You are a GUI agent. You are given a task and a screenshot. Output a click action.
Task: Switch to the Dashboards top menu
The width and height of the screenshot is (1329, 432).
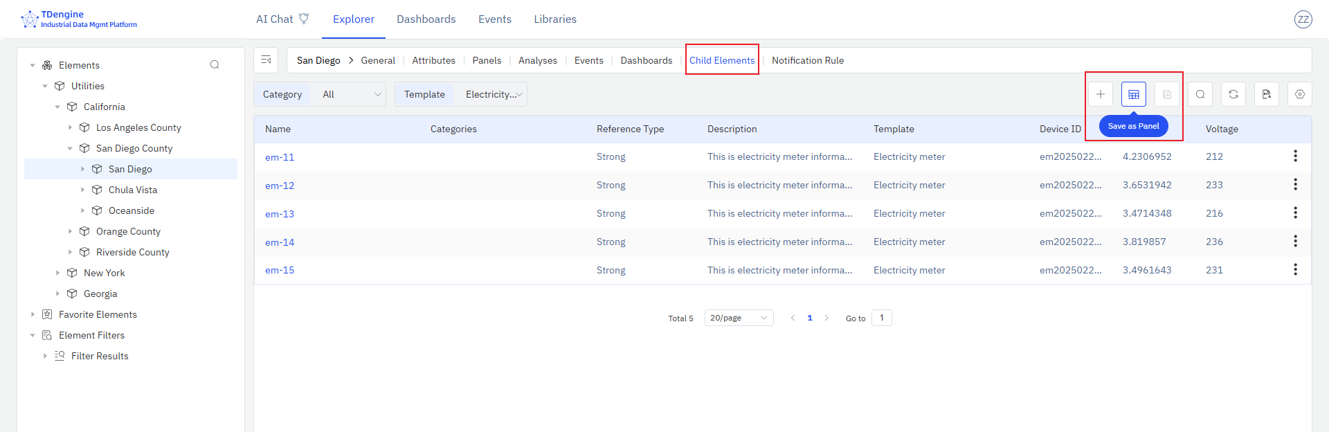click(x=426, y=19)
